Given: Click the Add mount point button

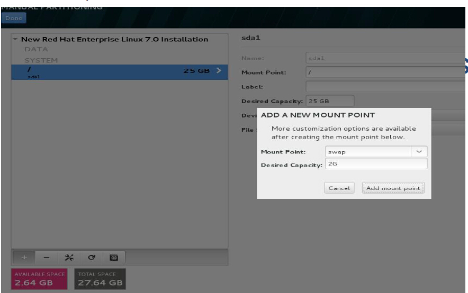Looking at the screenshot, I should pyautogui.click(x=393, y=188).
